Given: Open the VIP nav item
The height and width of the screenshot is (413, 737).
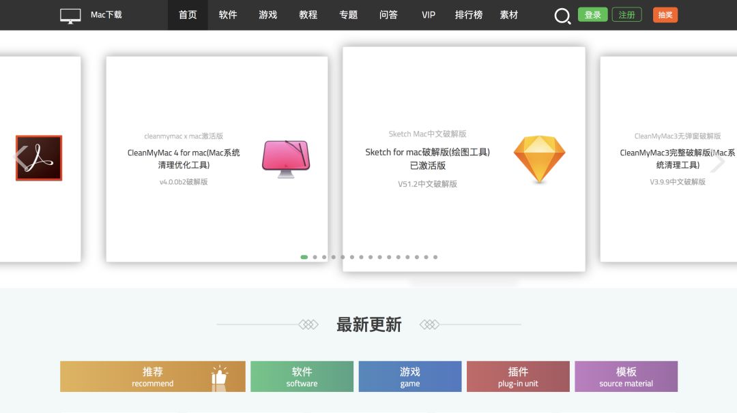Looking at the screenshot, I should click(x=429, y=15).
